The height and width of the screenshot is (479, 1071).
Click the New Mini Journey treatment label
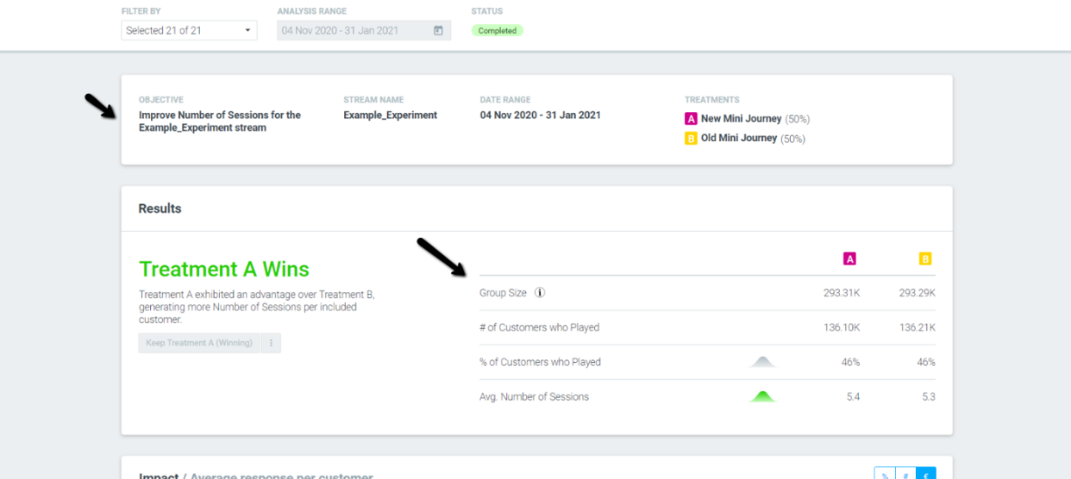coord(741,119)
